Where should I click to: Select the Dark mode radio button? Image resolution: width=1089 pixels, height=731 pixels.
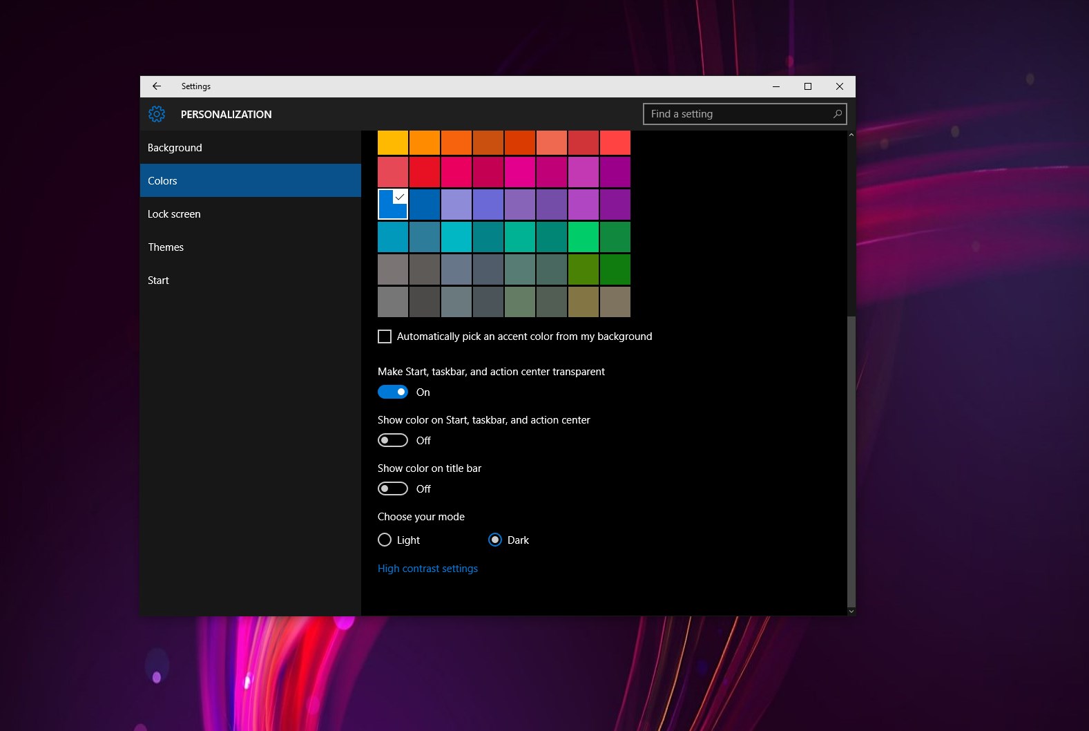tap(495, 540)
